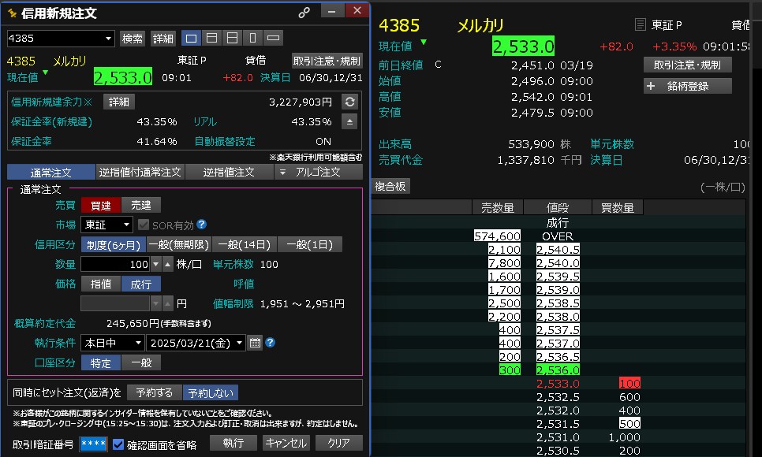
Task: Toggle SOR有効 checkbox
Action: [144, 225]
